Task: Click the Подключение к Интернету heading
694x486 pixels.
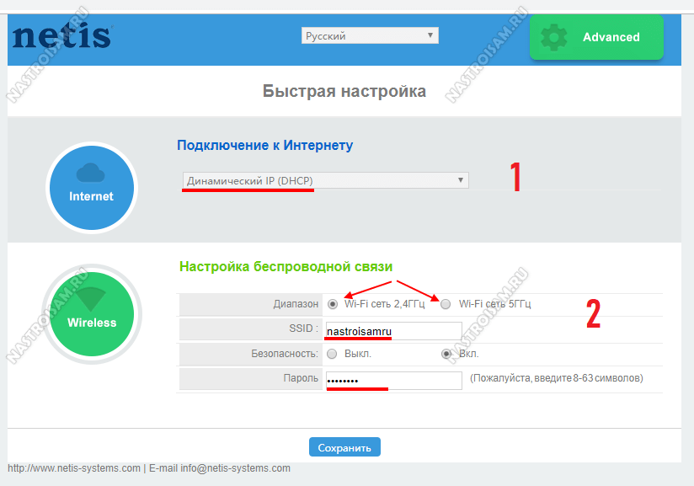Action: [264, 145]
